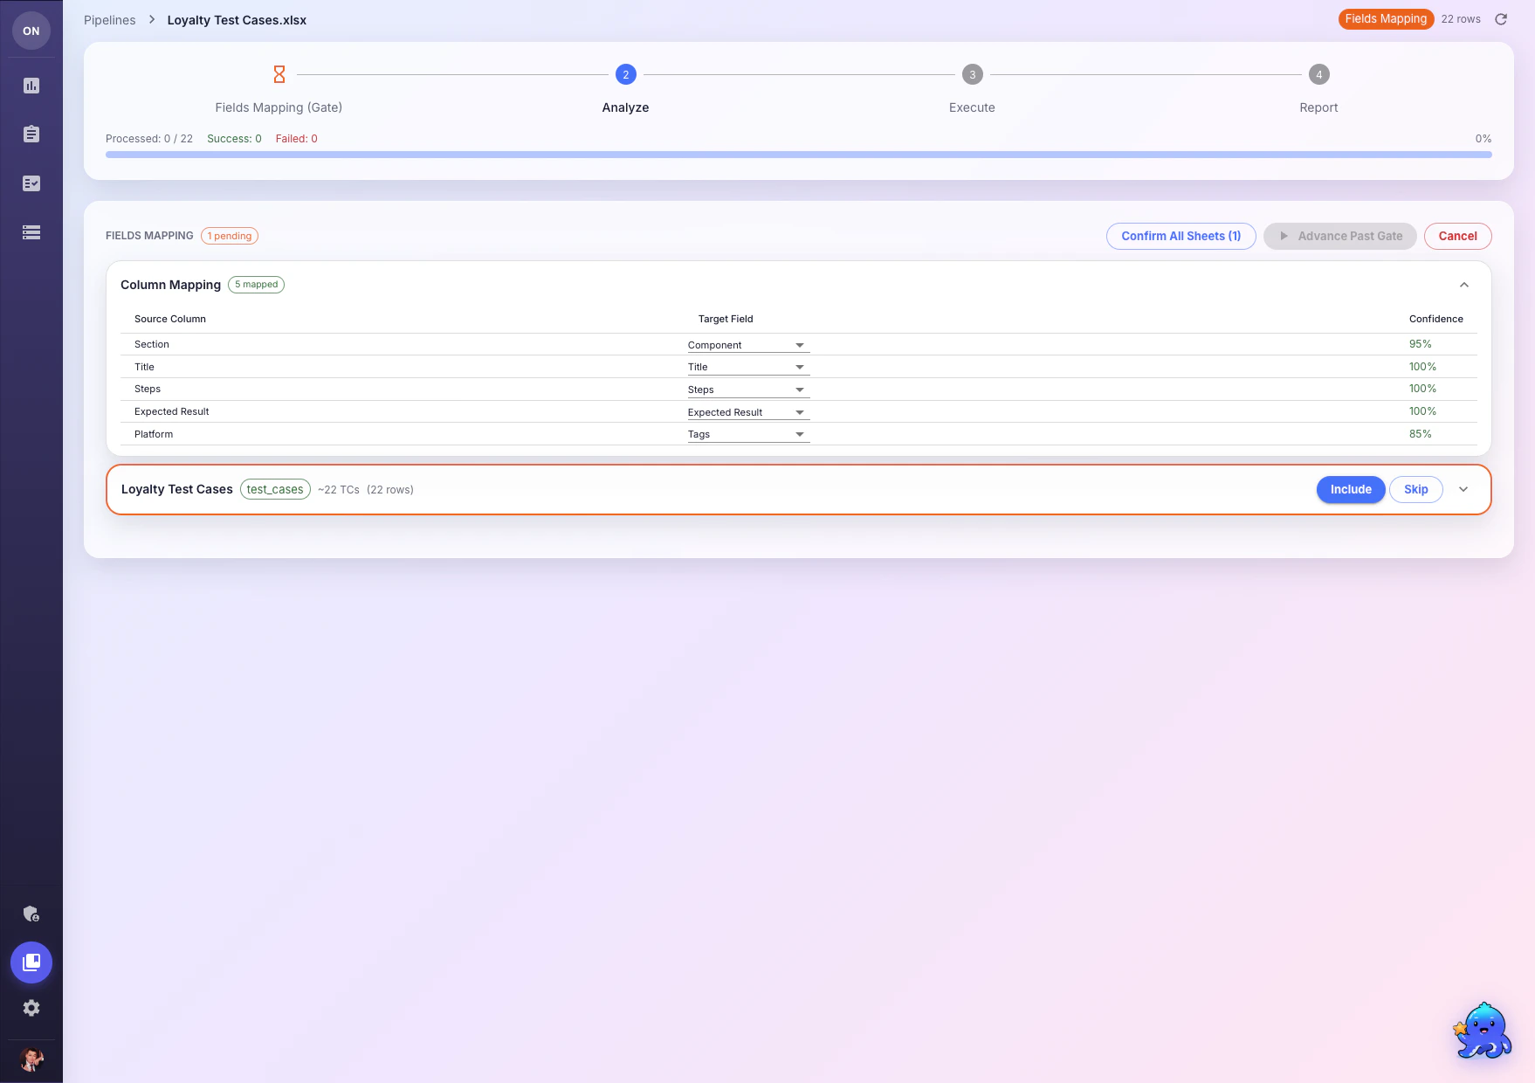Click the Report step label

[x=1319, y=107]
